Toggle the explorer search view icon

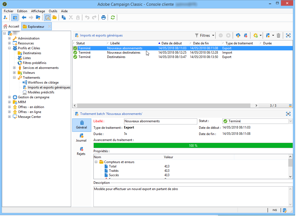click(x=47, y=18)
